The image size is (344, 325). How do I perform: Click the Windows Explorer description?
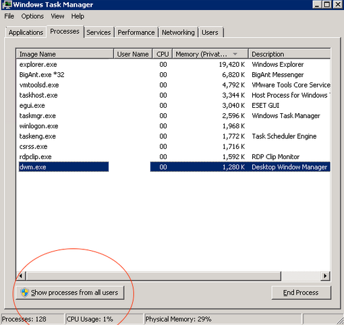coord(278,65)
